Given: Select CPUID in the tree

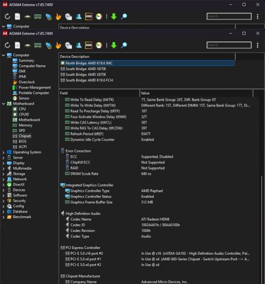Looking at the screenshot, I should pos(24,115).
